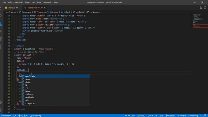Screen dimensions: 208x117
Task: Open the Selection menu
Action: [18, 2]
